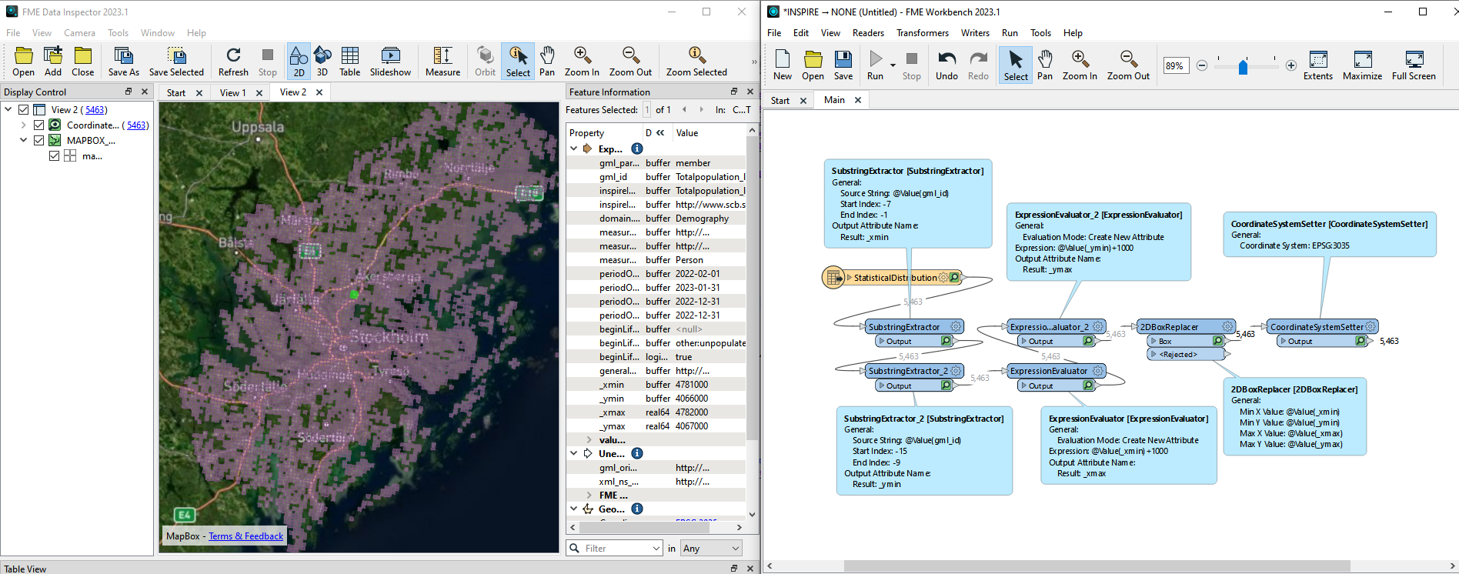1459x574 pixels.
Task: Switch to Main tab in Workbench
Action: (x=834, y=100)
